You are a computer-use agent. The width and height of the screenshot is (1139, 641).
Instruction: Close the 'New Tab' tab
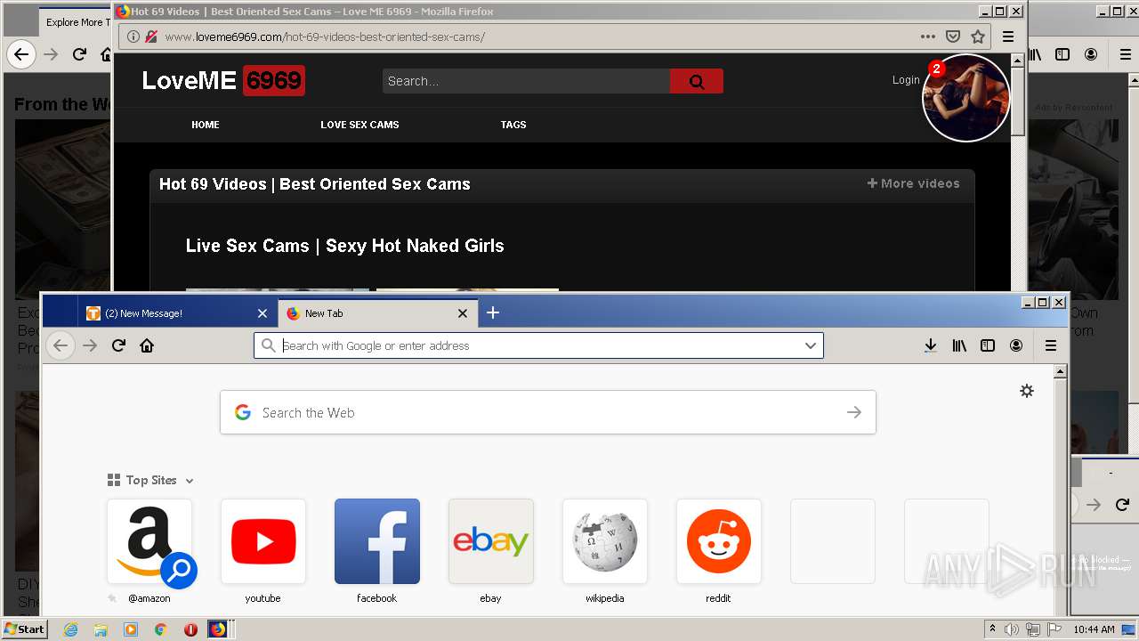pyautogui.click(x=463, y=313)
